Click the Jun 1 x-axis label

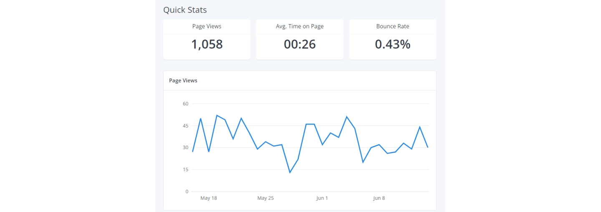322,198
